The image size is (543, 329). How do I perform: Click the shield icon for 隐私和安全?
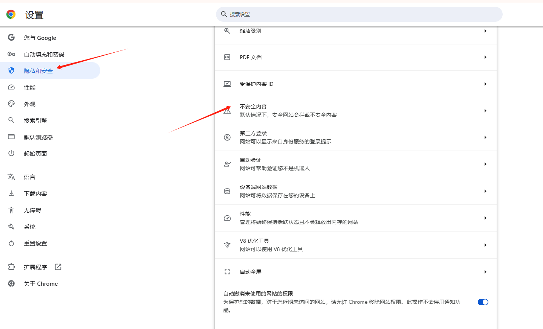tap(11, 70)
